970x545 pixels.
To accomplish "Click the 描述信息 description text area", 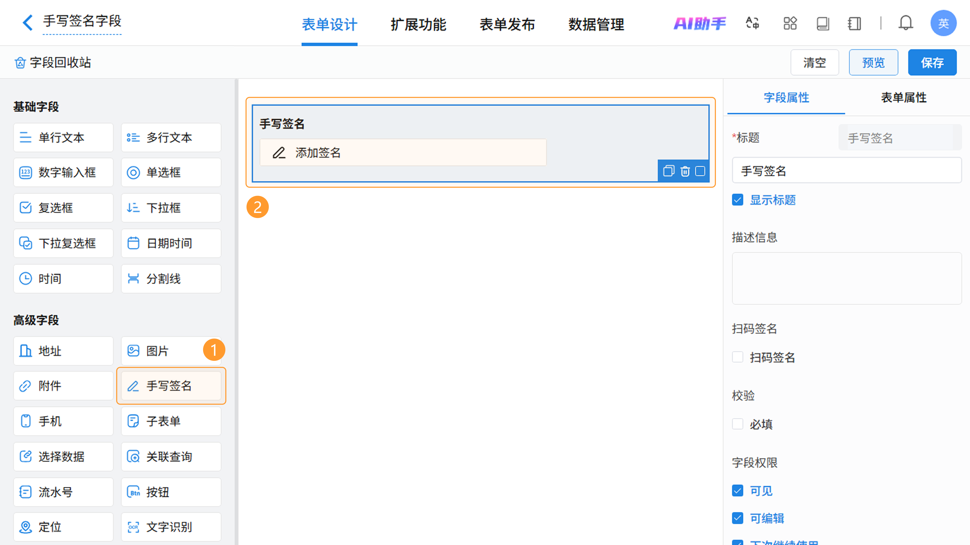I will click(846, 278).
